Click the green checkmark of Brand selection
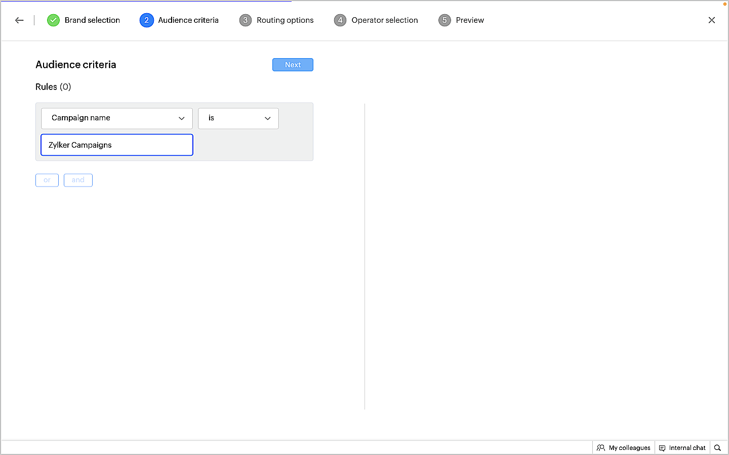Image resolution: width=729 pixels, height=455 pixels. [x=53, y=20]
